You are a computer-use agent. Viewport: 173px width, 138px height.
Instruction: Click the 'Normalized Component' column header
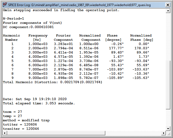coord(90,38)
